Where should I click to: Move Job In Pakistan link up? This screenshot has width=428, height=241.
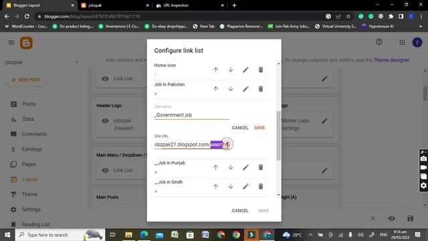click(215, 89)
